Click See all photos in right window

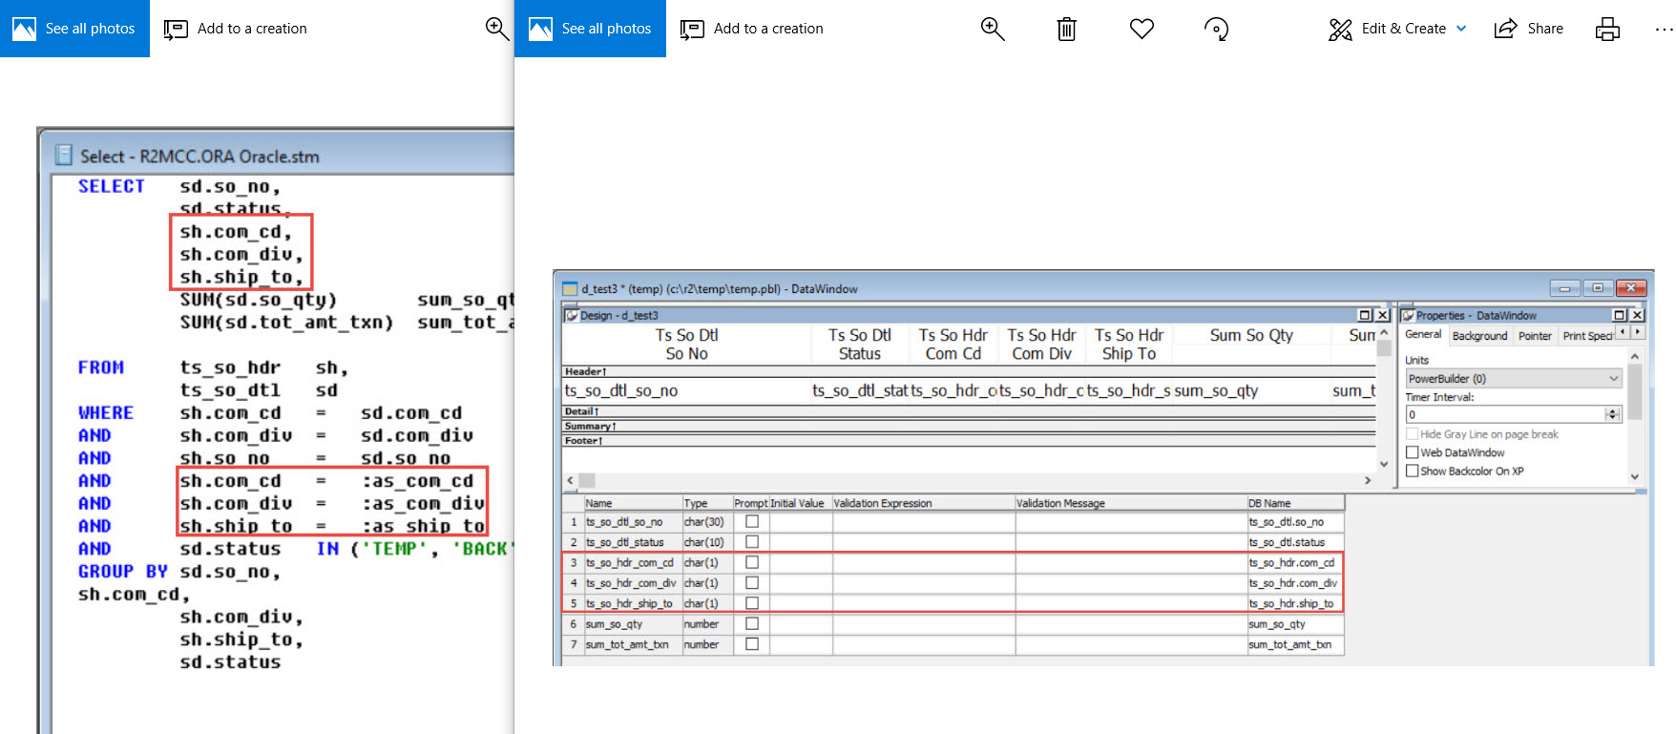(x=591, y=29)
